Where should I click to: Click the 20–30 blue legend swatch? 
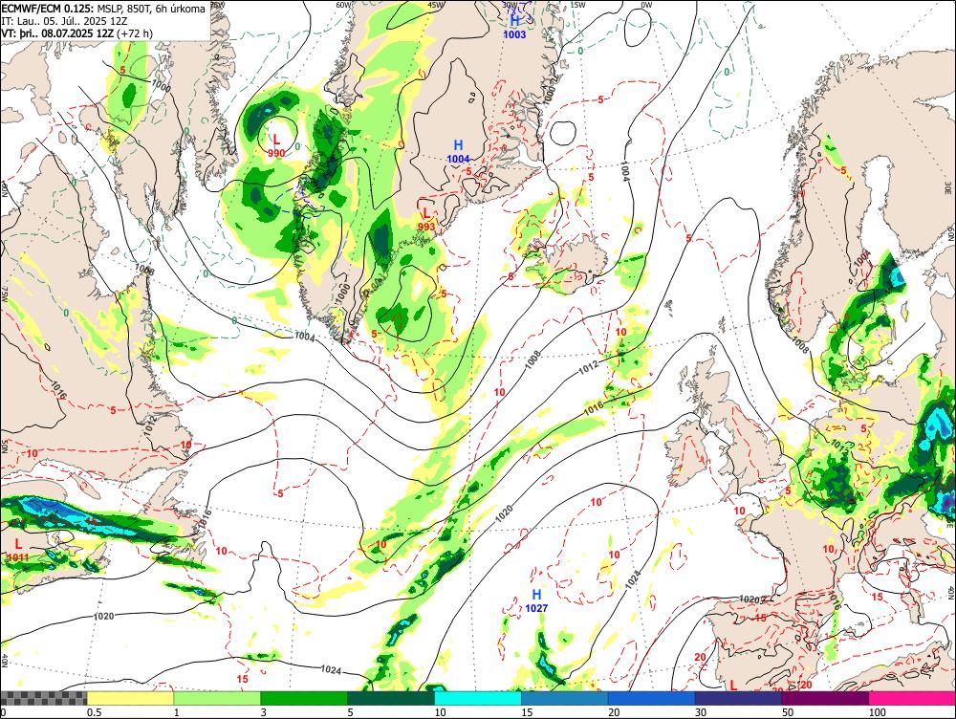point(652,698)
